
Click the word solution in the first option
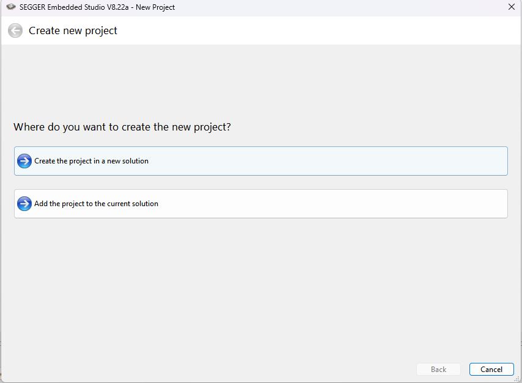[x=135, y=161]
